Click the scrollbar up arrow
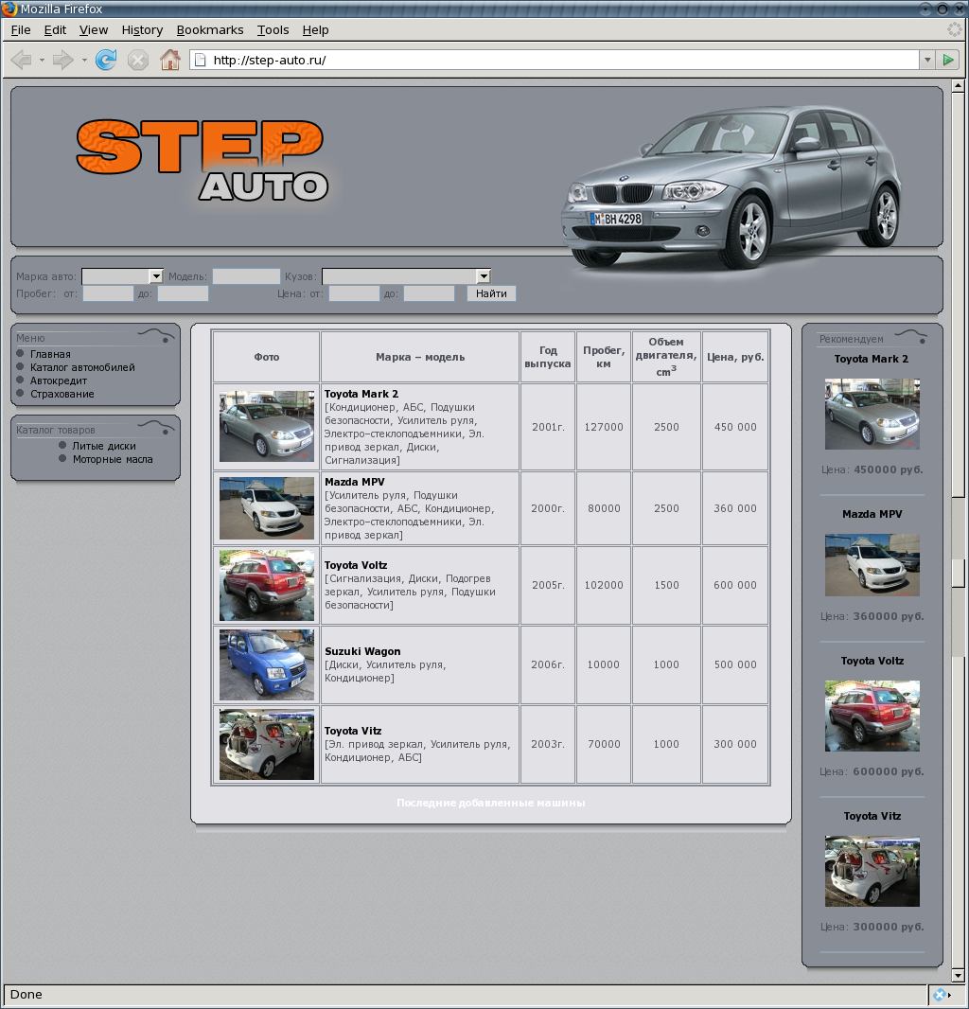The width and height of the screenshot is (969, 1009). [958, 85]
